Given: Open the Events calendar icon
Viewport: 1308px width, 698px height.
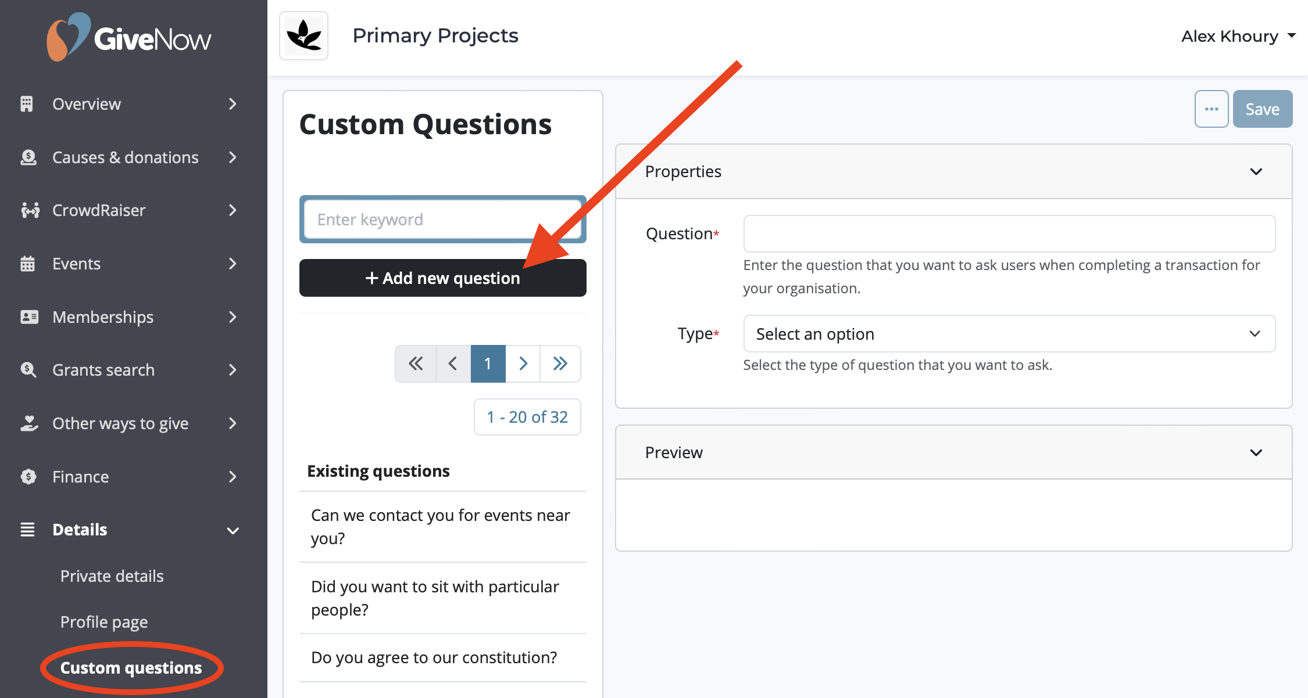Looking at the screenshot, I should [27, 264].
